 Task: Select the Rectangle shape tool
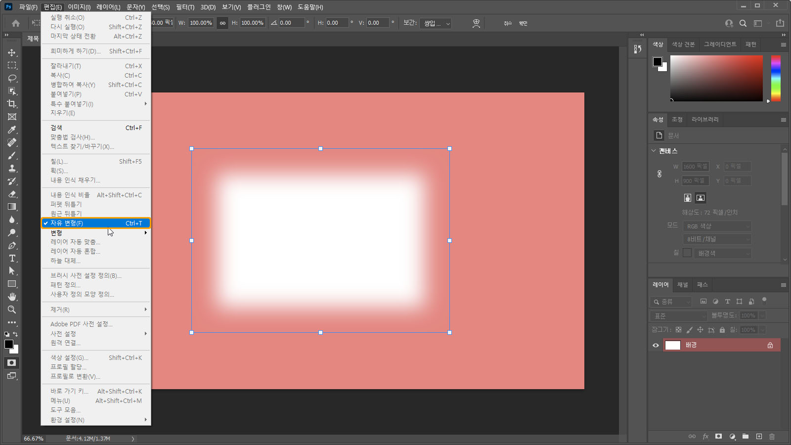[x=12, y=284]
